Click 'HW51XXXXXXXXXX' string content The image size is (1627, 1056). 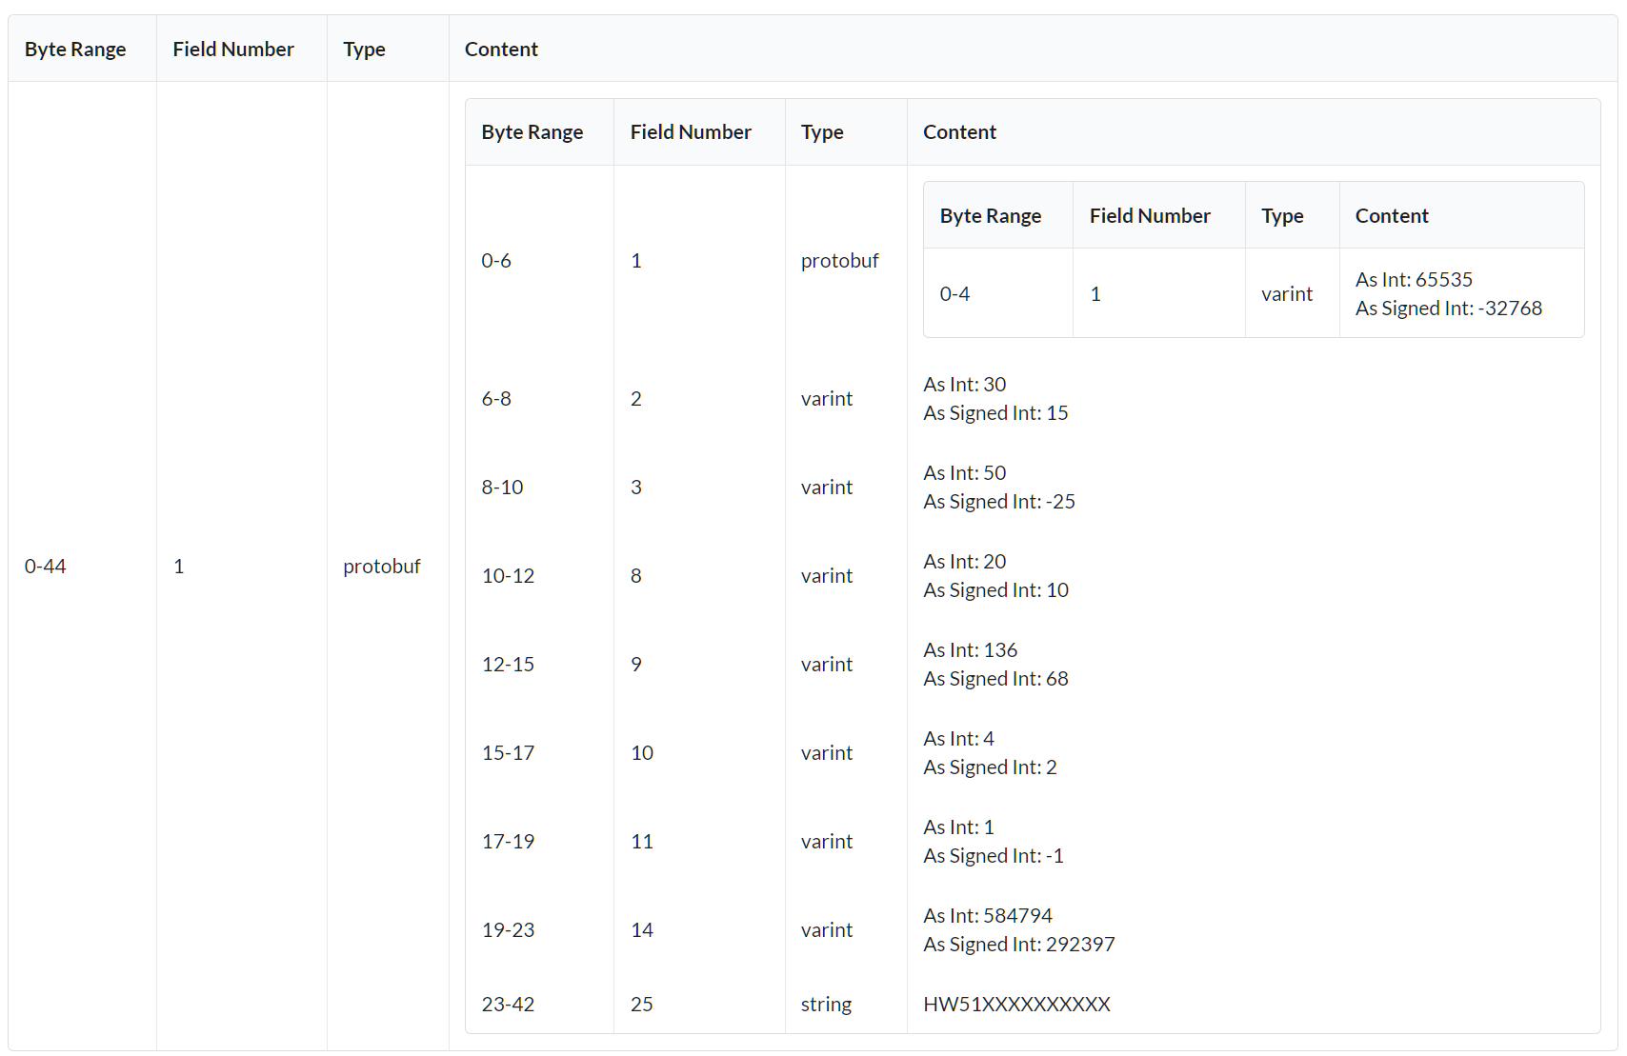coord(1016,1004)
